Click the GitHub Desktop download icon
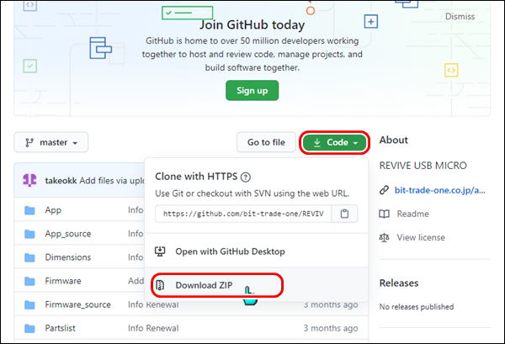This screenshot has width=505, height=344. tap(160, 251)
